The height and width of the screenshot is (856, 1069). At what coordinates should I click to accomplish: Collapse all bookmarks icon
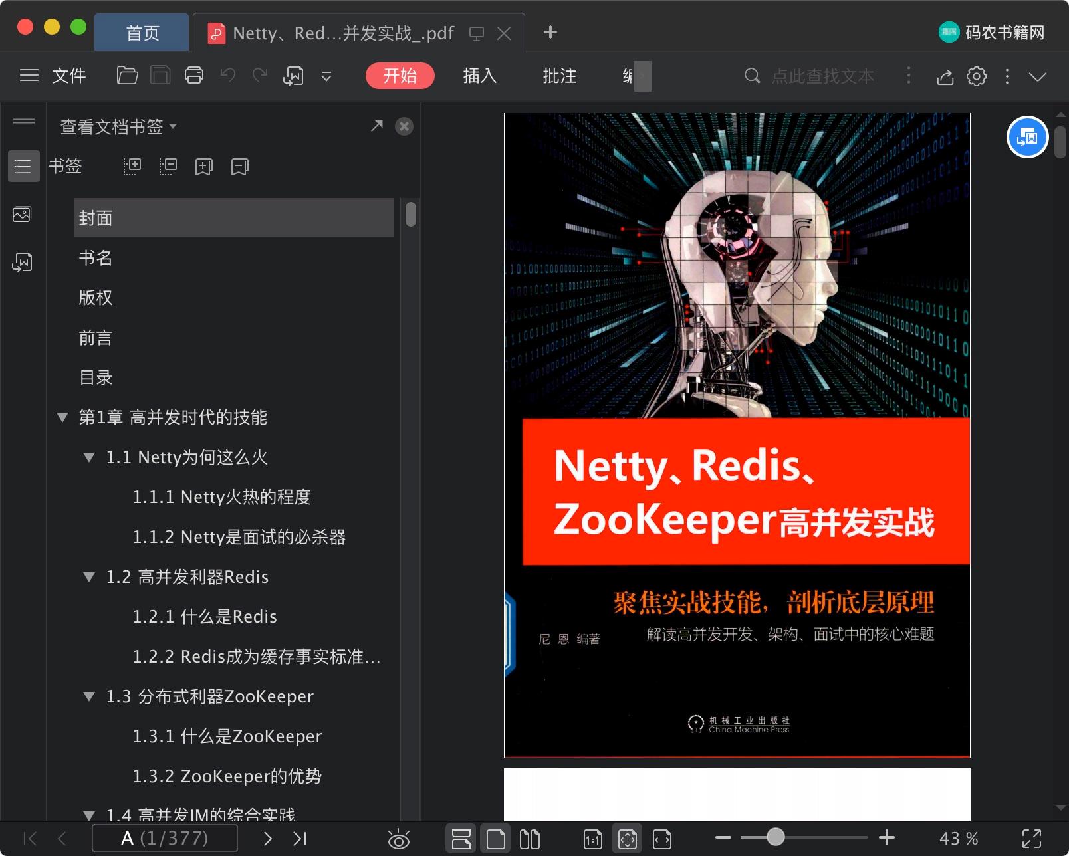pos(168,166)
